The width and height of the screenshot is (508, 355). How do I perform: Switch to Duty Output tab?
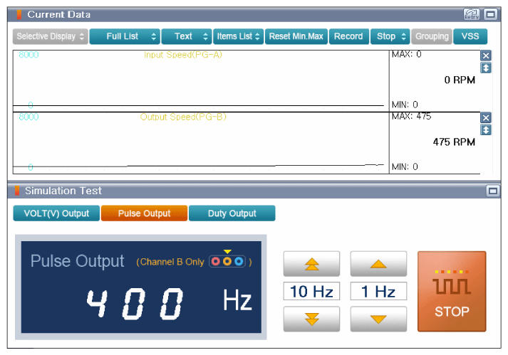pos(232,213)
